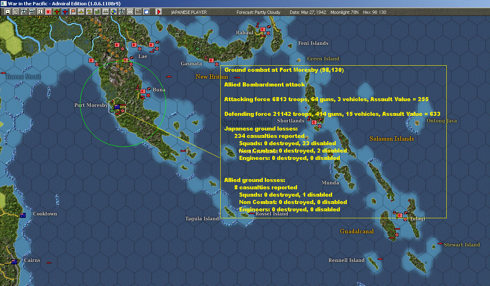Click the Gasmata map label
Image resolution: width=490 pixels, height=286 pixels.
(x=191, y=64)
